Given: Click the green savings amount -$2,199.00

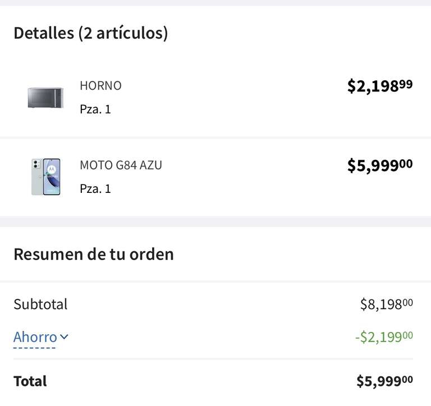Looking at the screenshot, I should 384,337.
